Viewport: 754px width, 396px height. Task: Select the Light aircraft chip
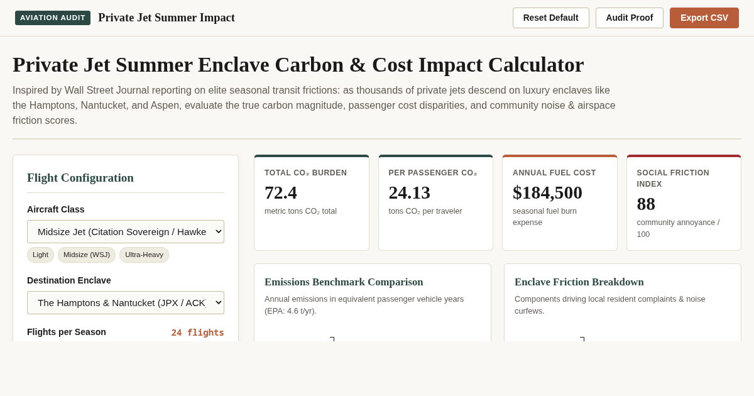click(40, 255)
